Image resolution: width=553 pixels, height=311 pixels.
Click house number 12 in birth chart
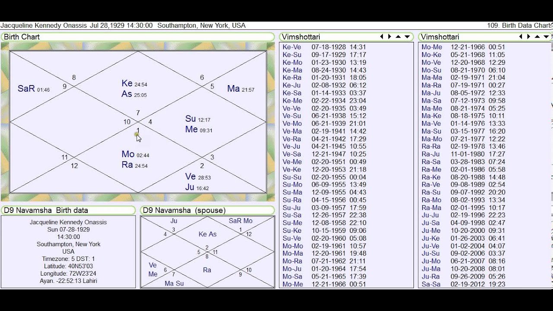(74, 166)
